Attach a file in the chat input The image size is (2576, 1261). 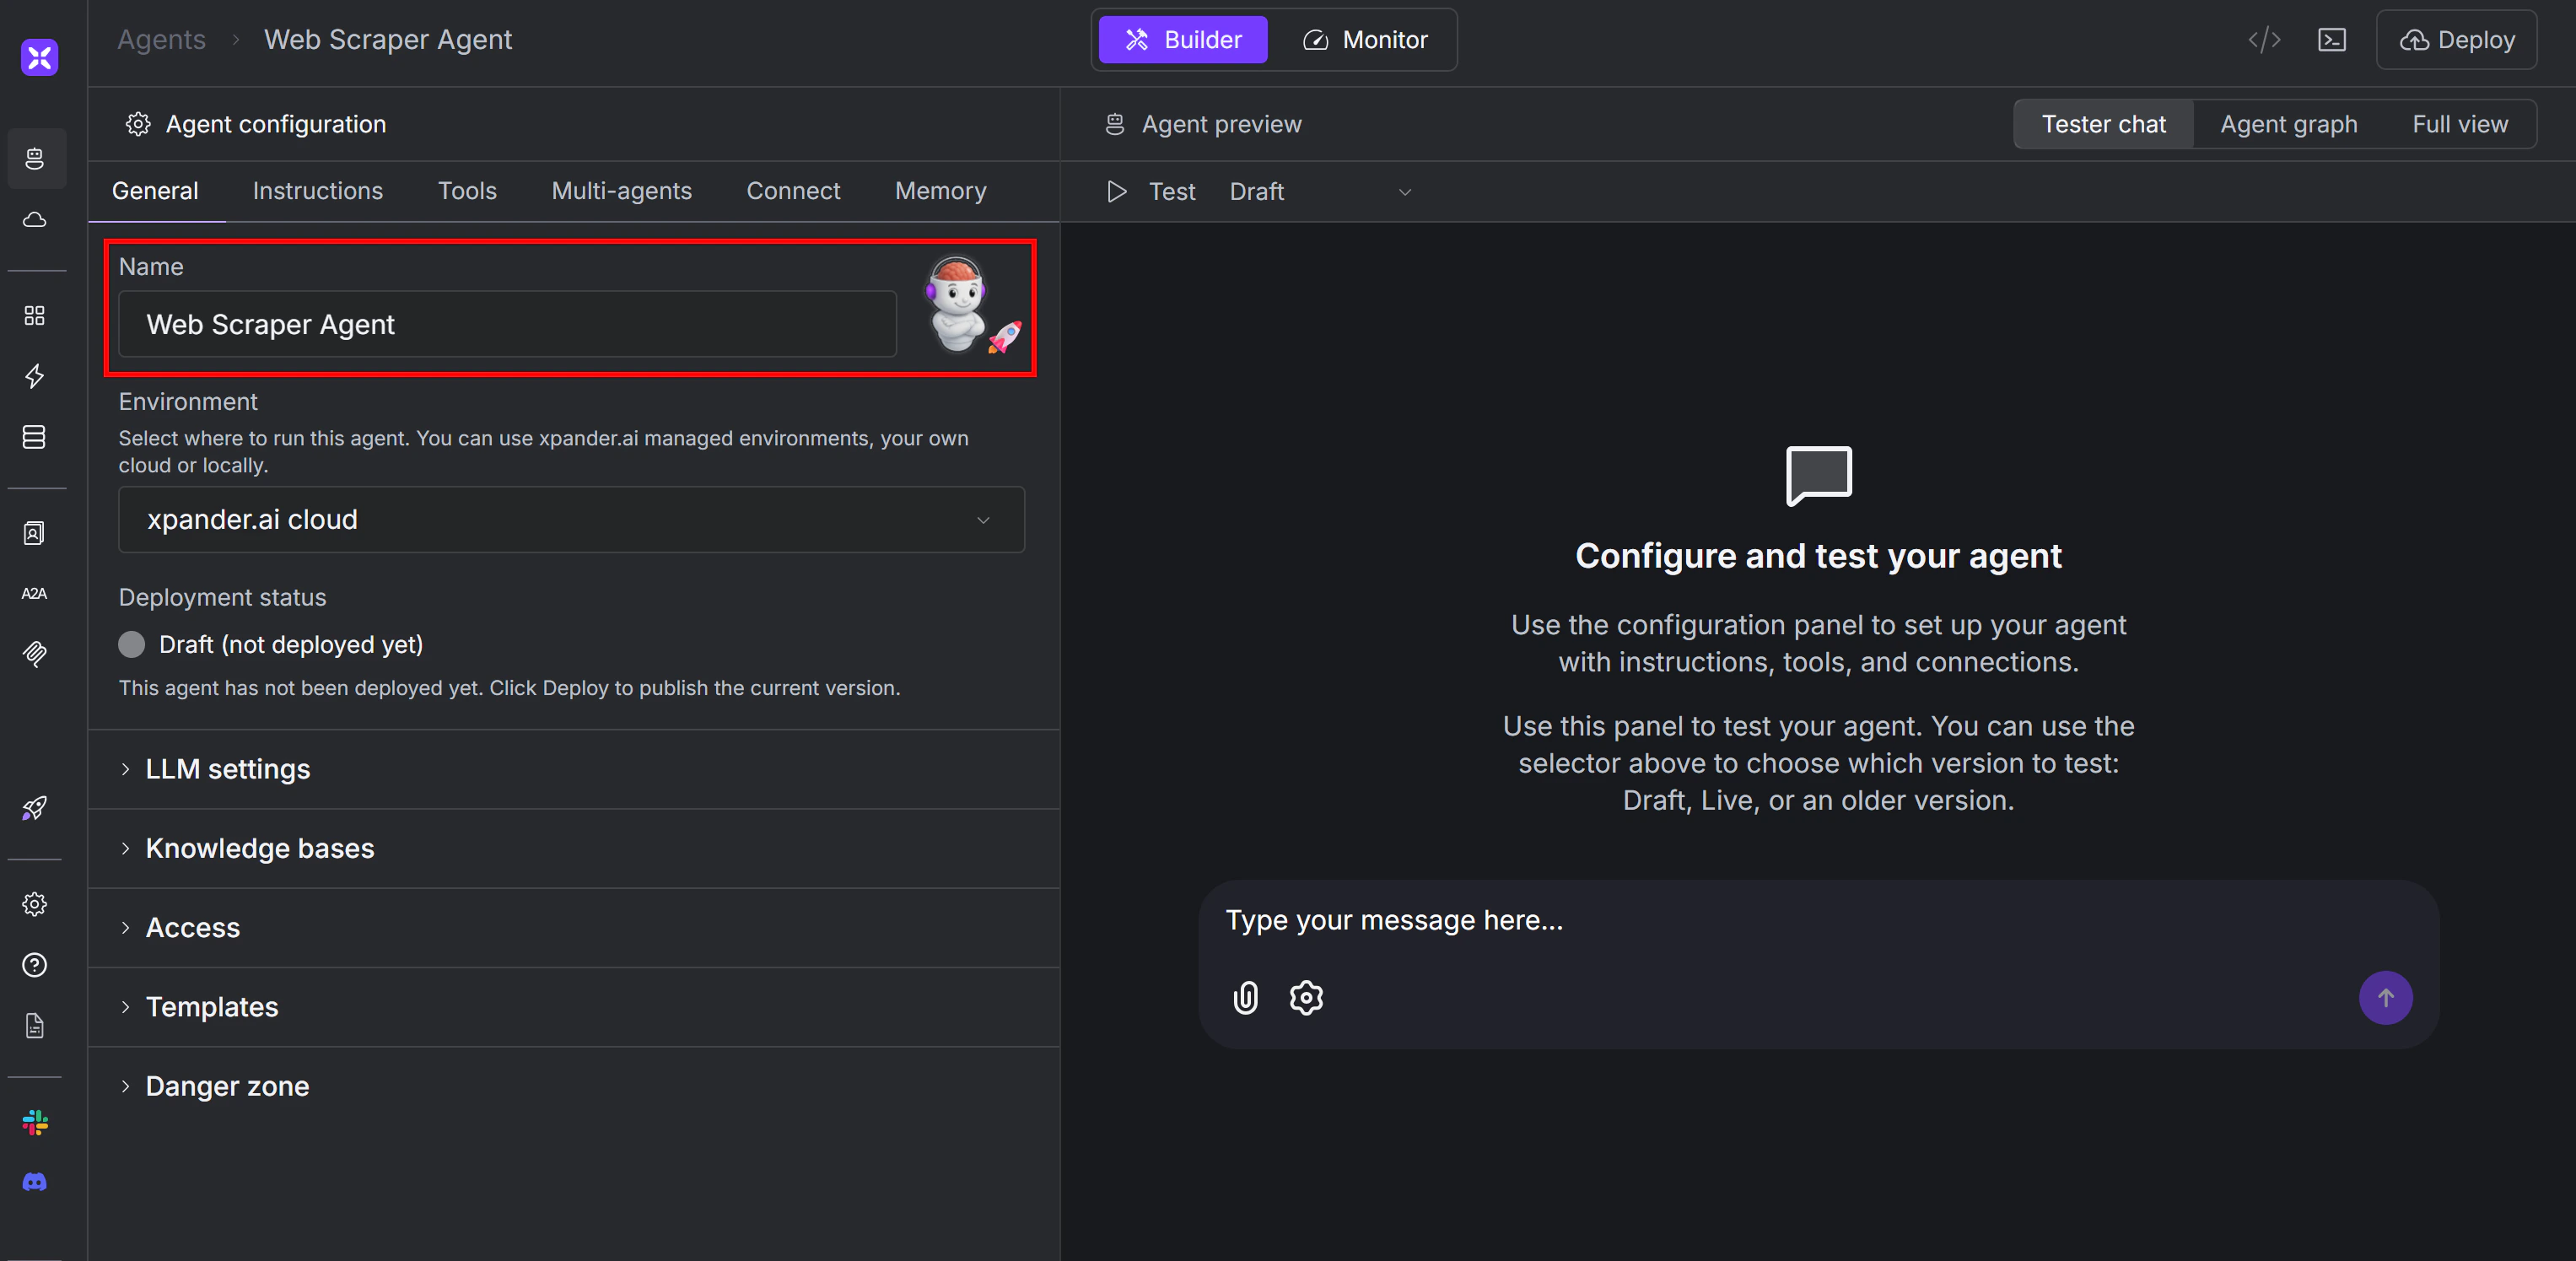click(x=1245, y=997)
